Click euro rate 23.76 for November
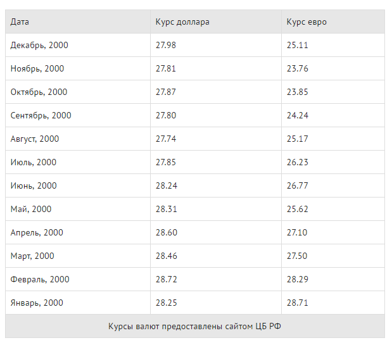 297,69
